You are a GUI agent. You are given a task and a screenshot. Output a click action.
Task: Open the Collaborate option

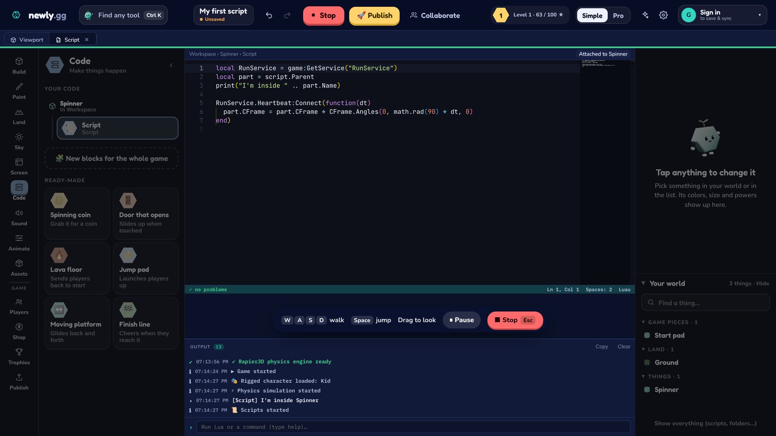click(435, 16)
